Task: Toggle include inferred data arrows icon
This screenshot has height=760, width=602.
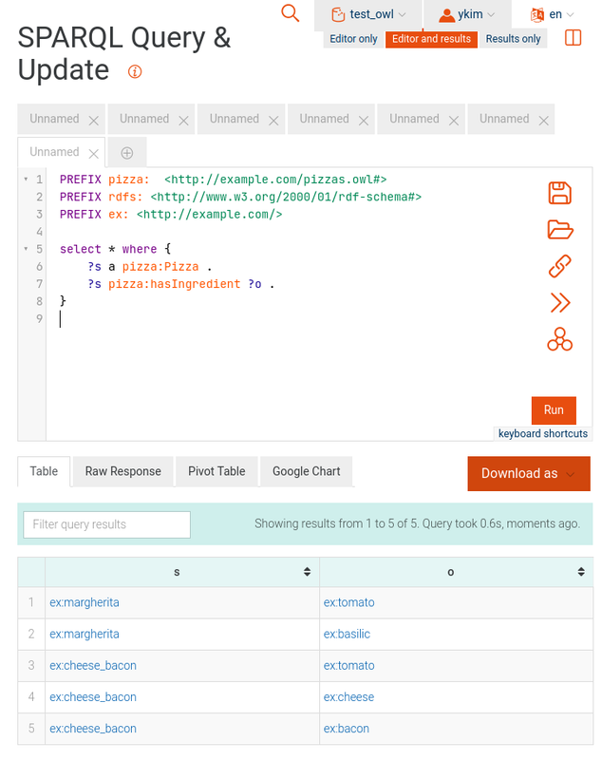Action: click(560, 303)
